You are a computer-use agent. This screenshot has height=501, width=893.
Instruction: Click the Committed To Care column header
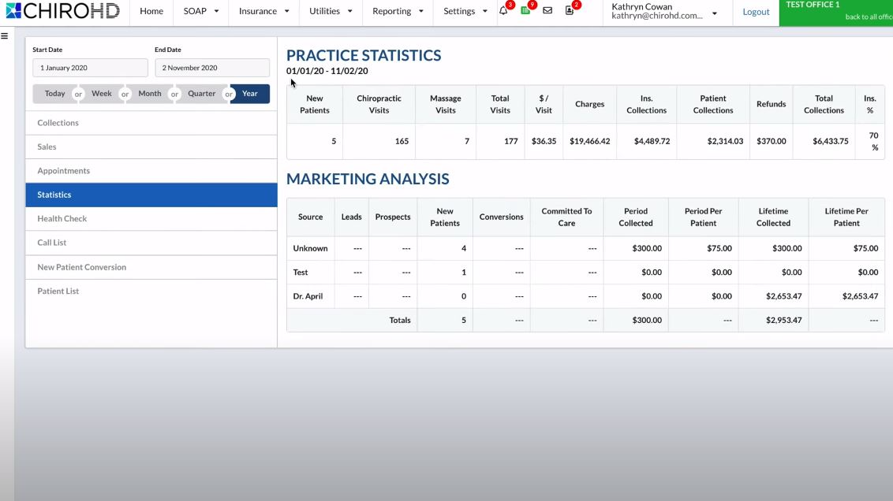coord(566,217)
